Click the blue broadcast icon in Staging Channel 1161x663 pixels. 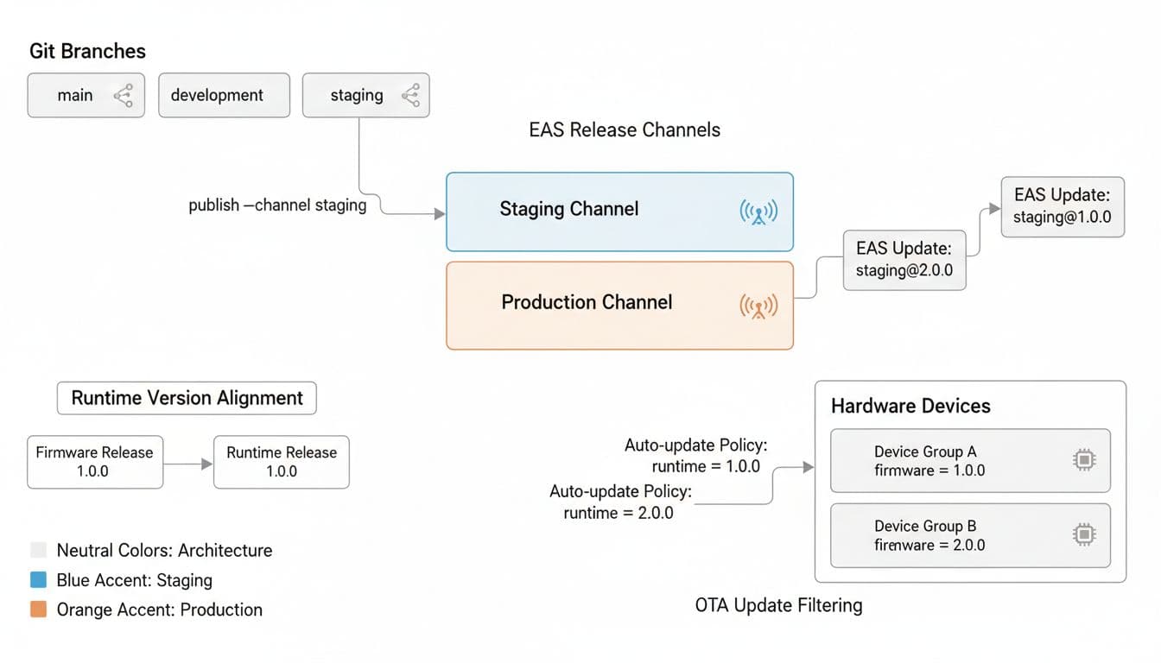point(758,212)
